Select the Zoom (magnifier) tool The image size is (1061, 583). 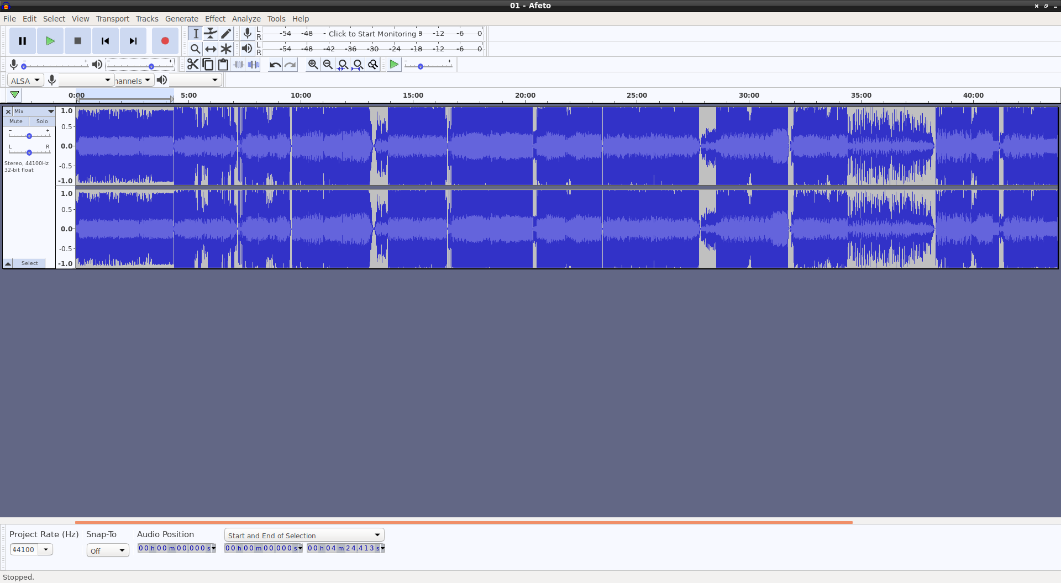pos(195,49)
